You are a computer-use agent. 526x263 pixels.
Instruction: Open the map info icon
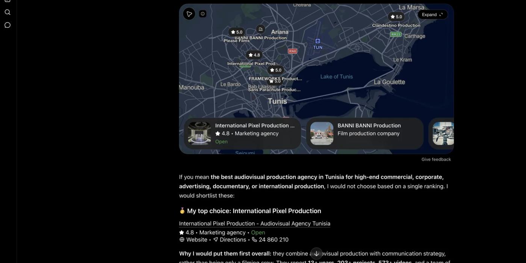tap(203, 14)
